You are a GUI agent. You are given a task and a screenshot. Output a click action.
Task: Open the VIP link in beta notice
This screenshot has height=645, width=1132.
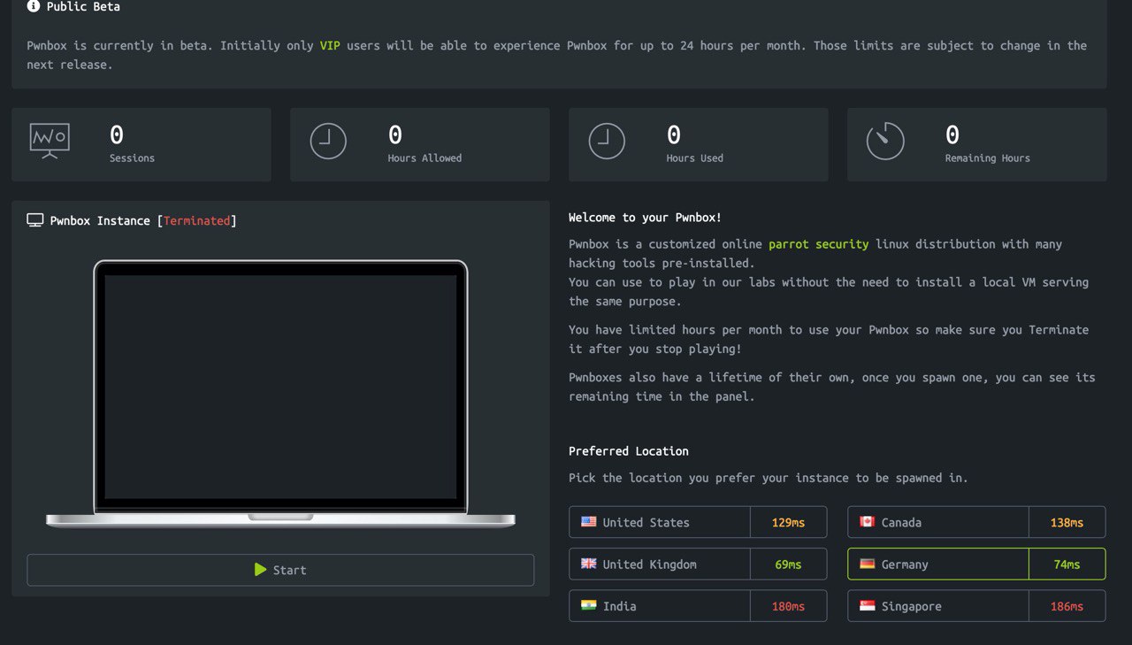tap(330, 45)
